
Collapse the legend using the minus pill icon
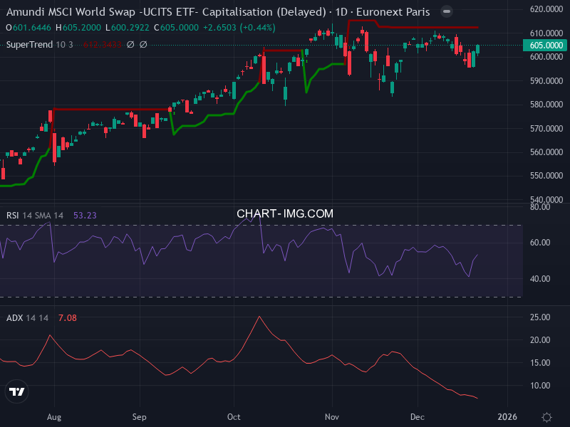click(x=446, y=11)
